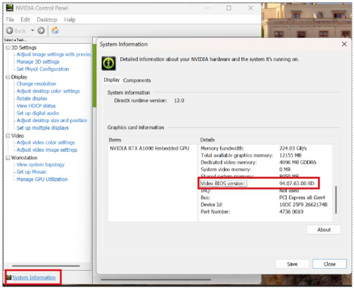
Task: Collapse the Video tree node
Action: click(8, 136)
